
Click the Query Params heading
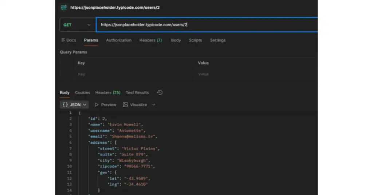74,52
